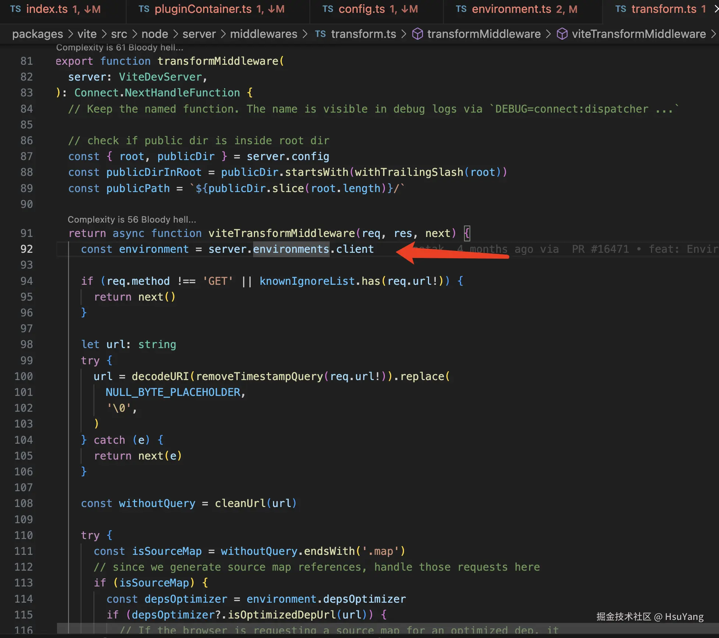This screenshot has height=638, width=719.
Task: Click the viteTransformMiddleware breadcrumb item
Action: [x=638, y=34]
